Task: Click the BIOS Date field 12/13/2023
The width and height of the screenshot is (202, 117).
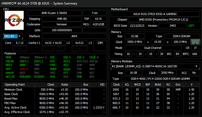Action: tap(137, 26)
